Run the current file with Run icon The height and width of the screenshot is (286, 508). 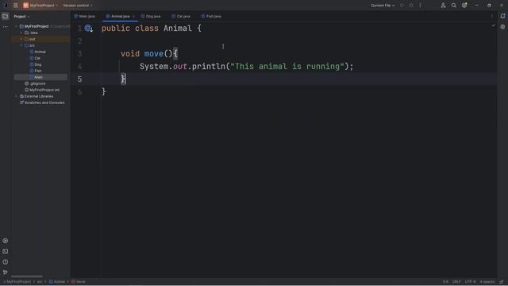tap(402, 6)
